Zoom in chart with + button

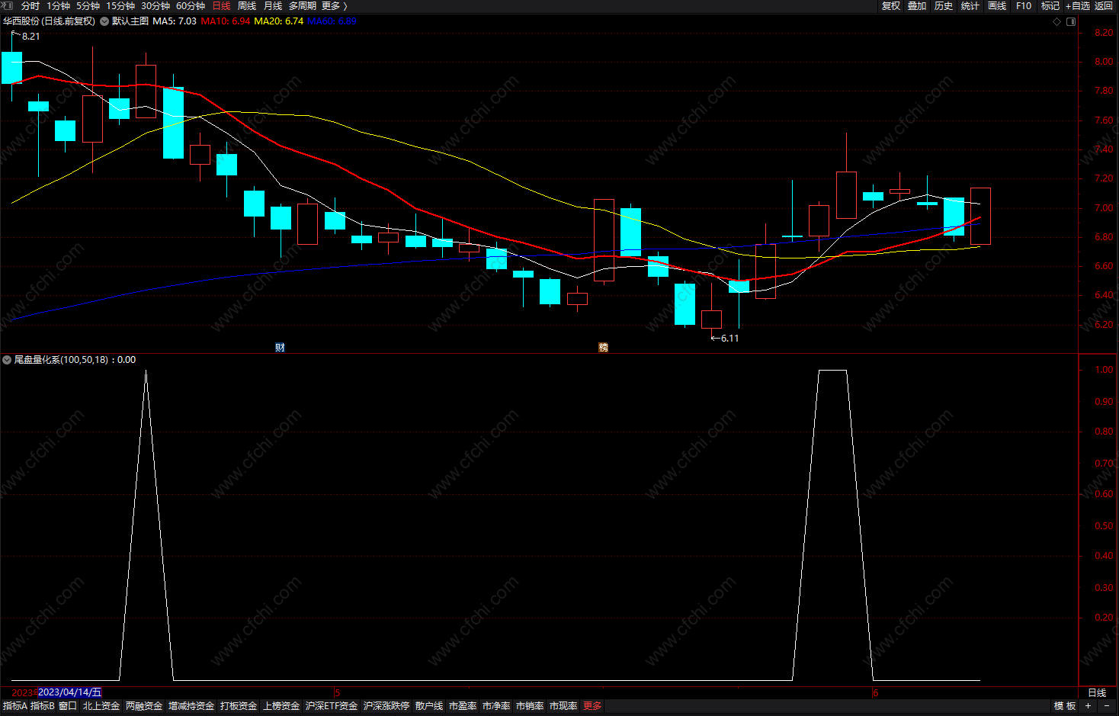[x=1089, y=706]
